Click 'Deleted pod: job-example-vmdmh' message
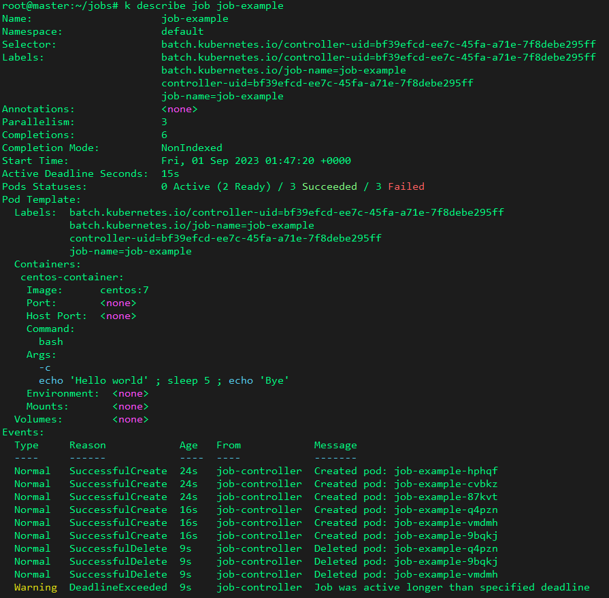609x598 pixels. [x=406, y=574]
